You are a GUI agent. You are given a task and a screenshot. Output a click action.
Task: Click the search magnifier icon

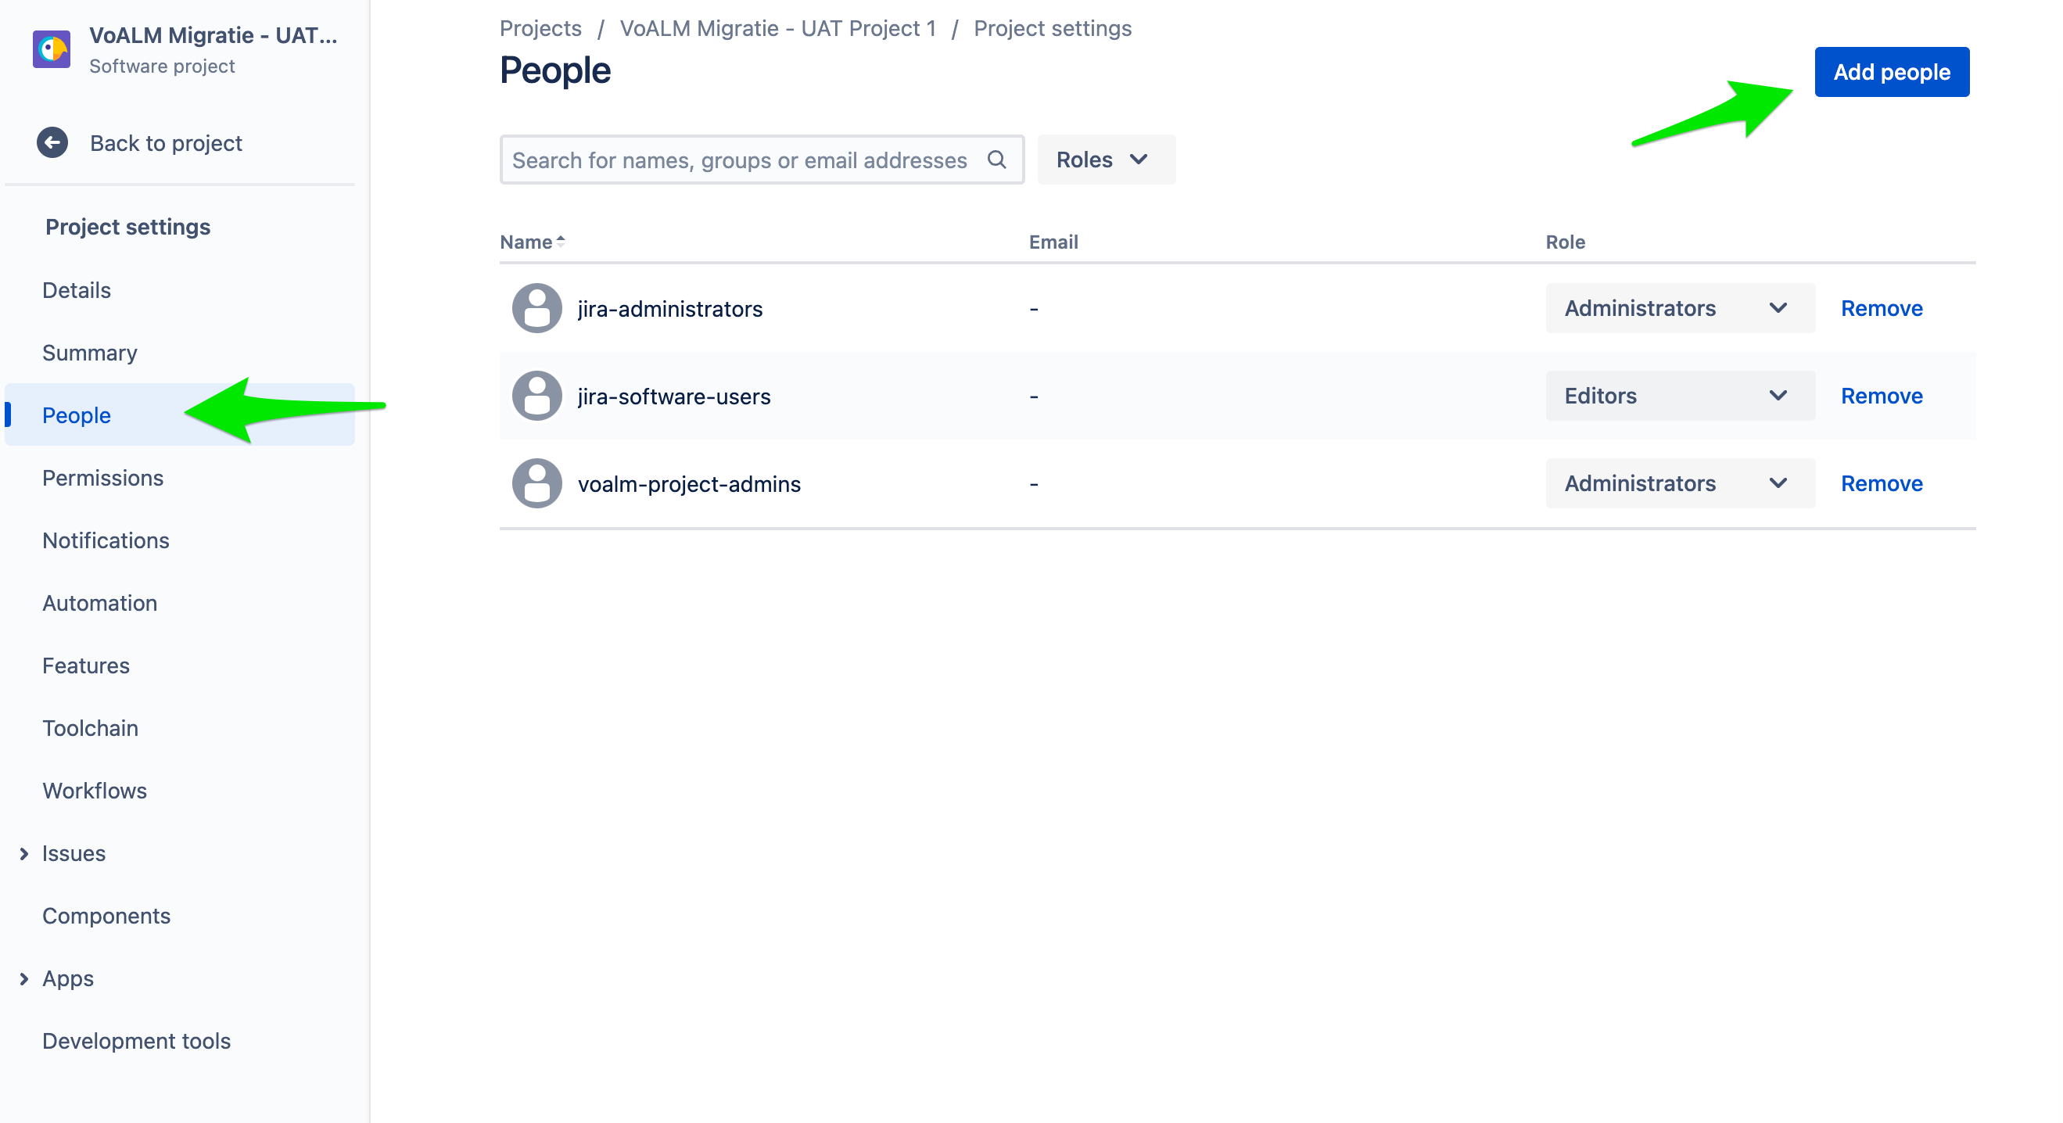[x=996, y=160]
